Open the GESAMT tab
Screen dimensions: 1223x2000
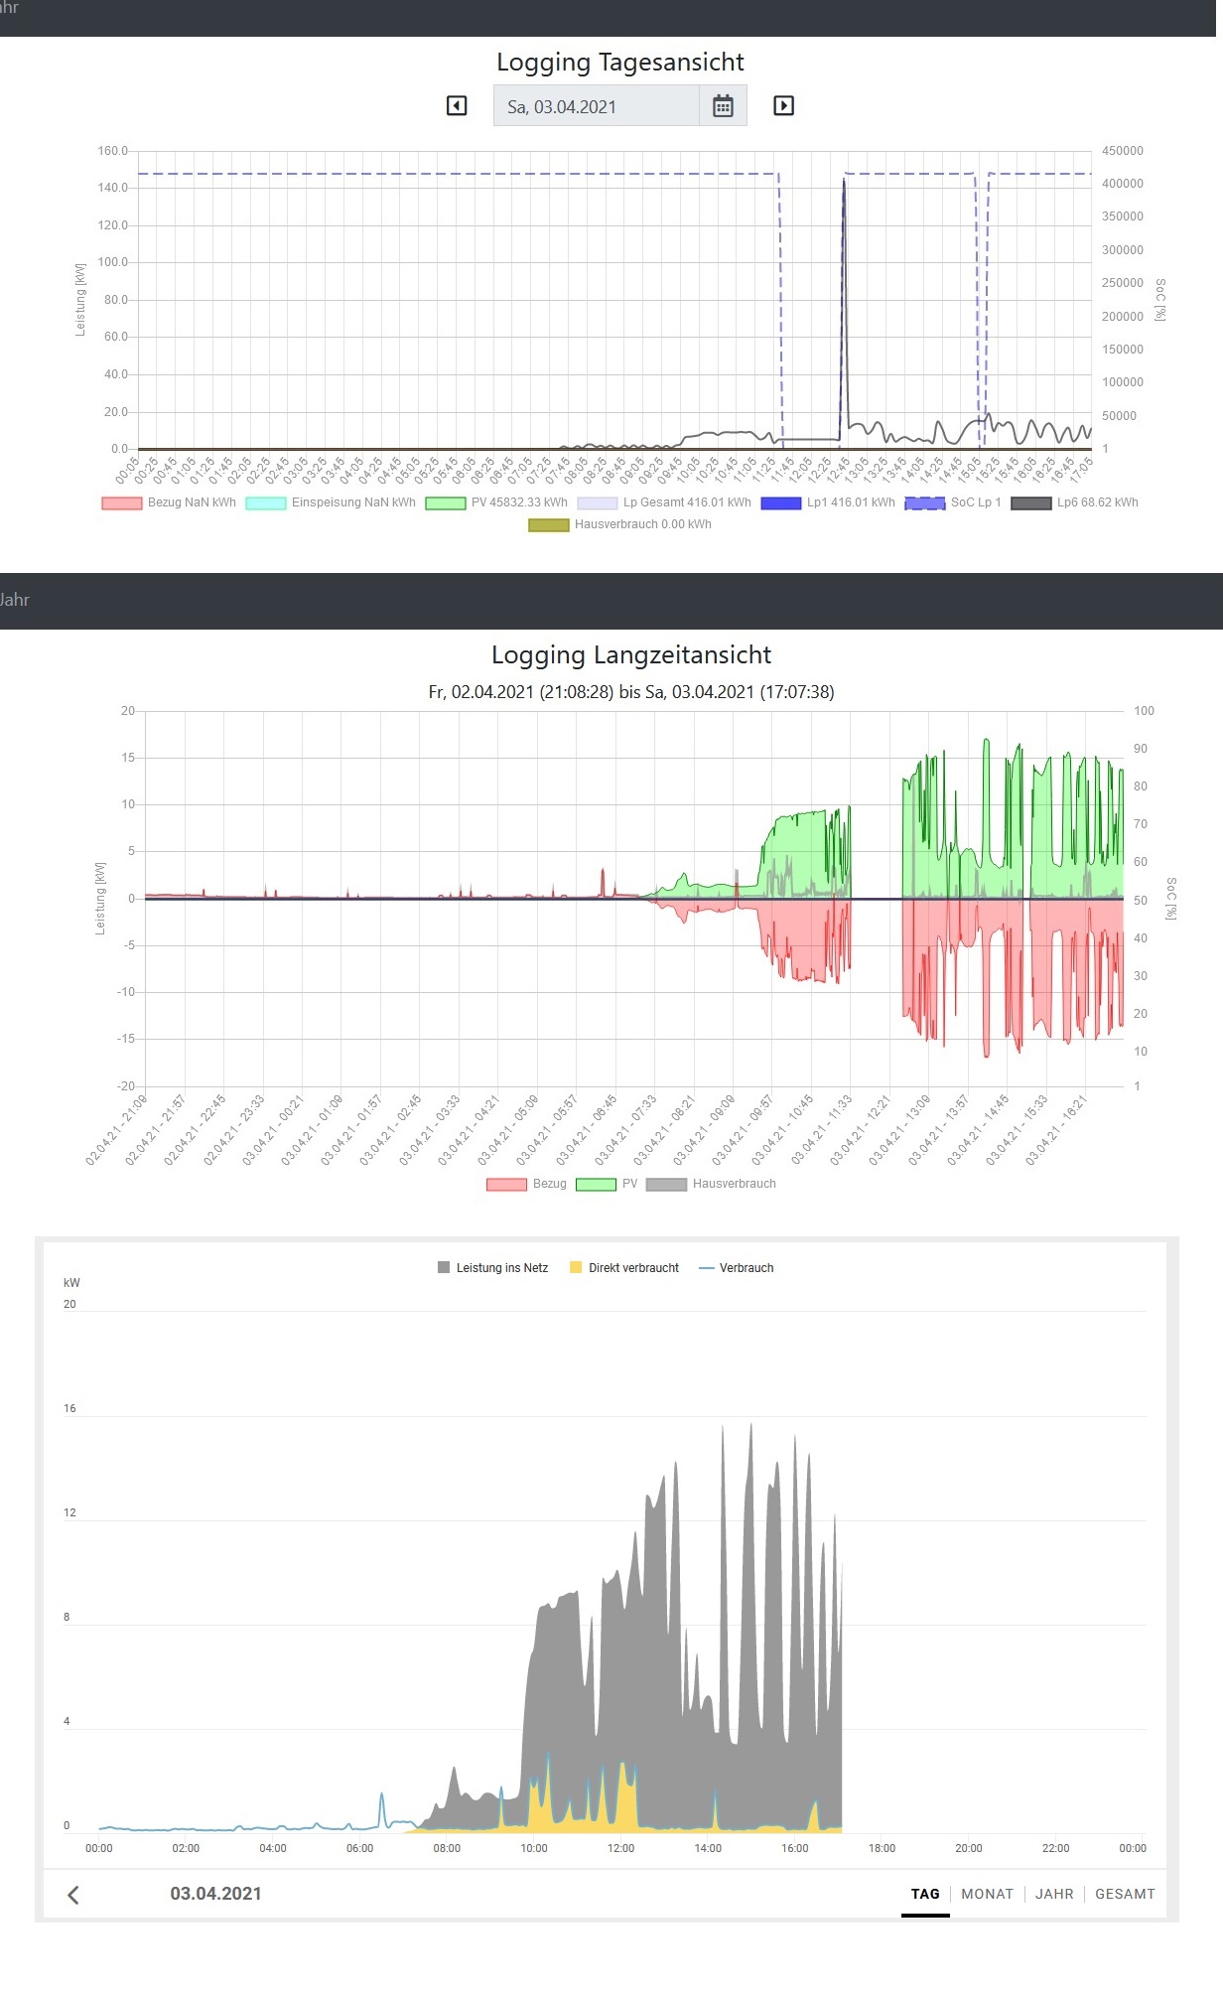(x=1125, y=1894)
